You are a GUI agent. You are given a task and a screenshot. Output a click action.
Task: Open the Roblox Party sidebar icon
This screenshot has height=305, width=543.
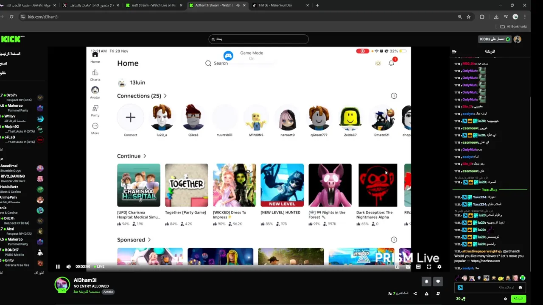click(x=95, y=108)
